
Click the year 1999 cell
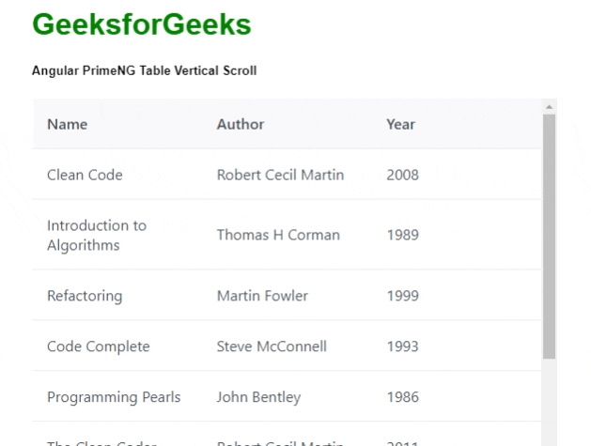(402, 296)
